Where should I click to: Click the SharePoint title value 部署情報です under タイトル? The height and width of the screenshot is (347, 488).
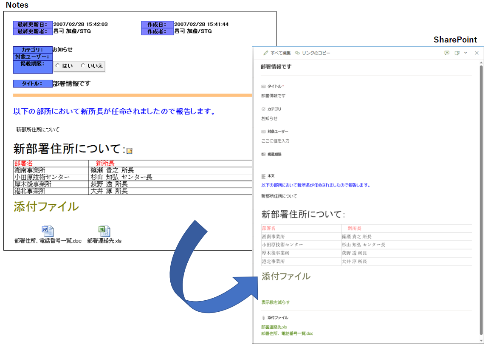click(273, 96)
